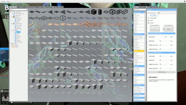Select the Fading Door tool
The image size is (186, 105).
(139, 48)
